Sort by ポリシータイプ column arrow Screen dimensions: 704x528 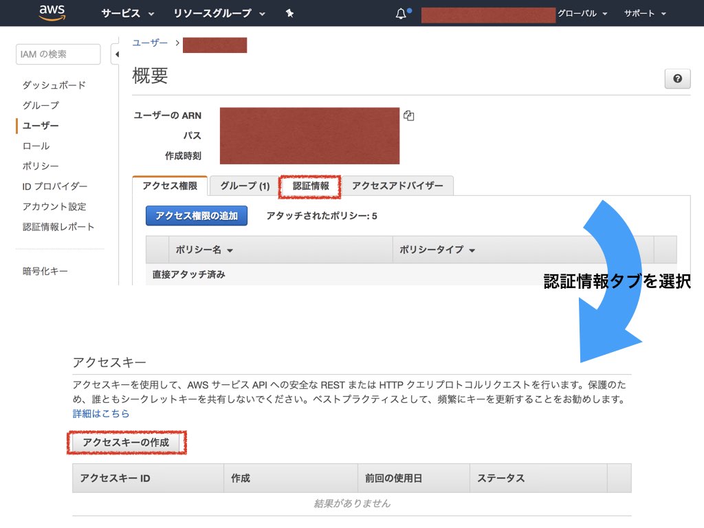click(x=472, y=250)
